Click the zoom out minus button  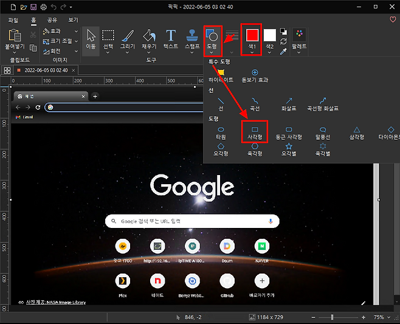point(313,317)
